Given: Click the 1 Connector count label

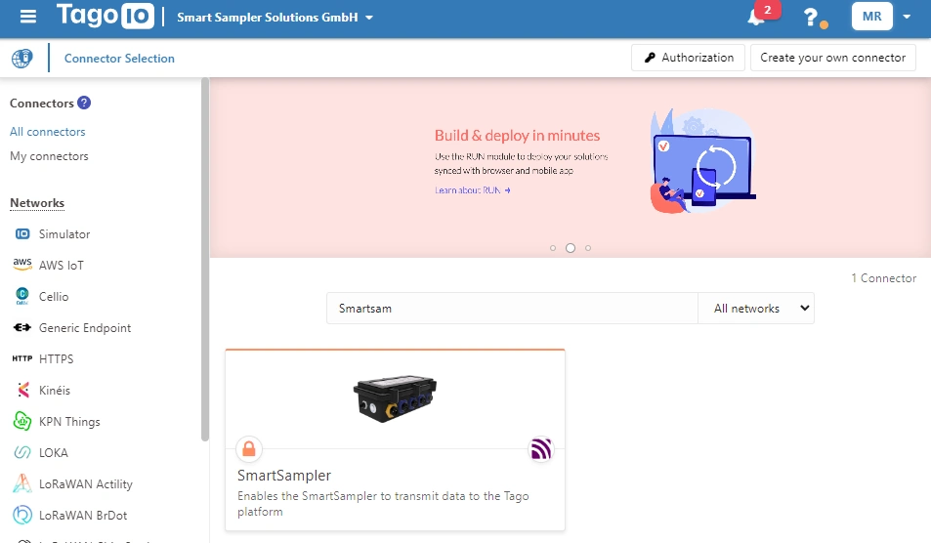Looking at the screenshot, I should [x=883, y=277].
